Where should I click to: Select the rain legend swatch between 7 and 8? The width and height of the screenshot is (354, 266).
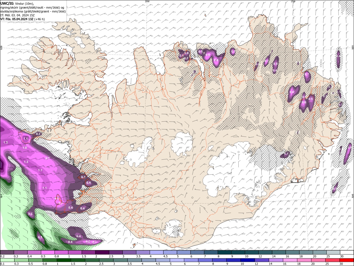click(205, 260)
